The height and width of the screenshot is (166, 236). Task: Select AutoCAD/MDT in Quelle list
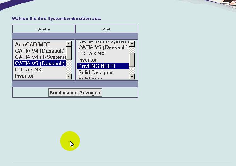(x=40, y=44)
